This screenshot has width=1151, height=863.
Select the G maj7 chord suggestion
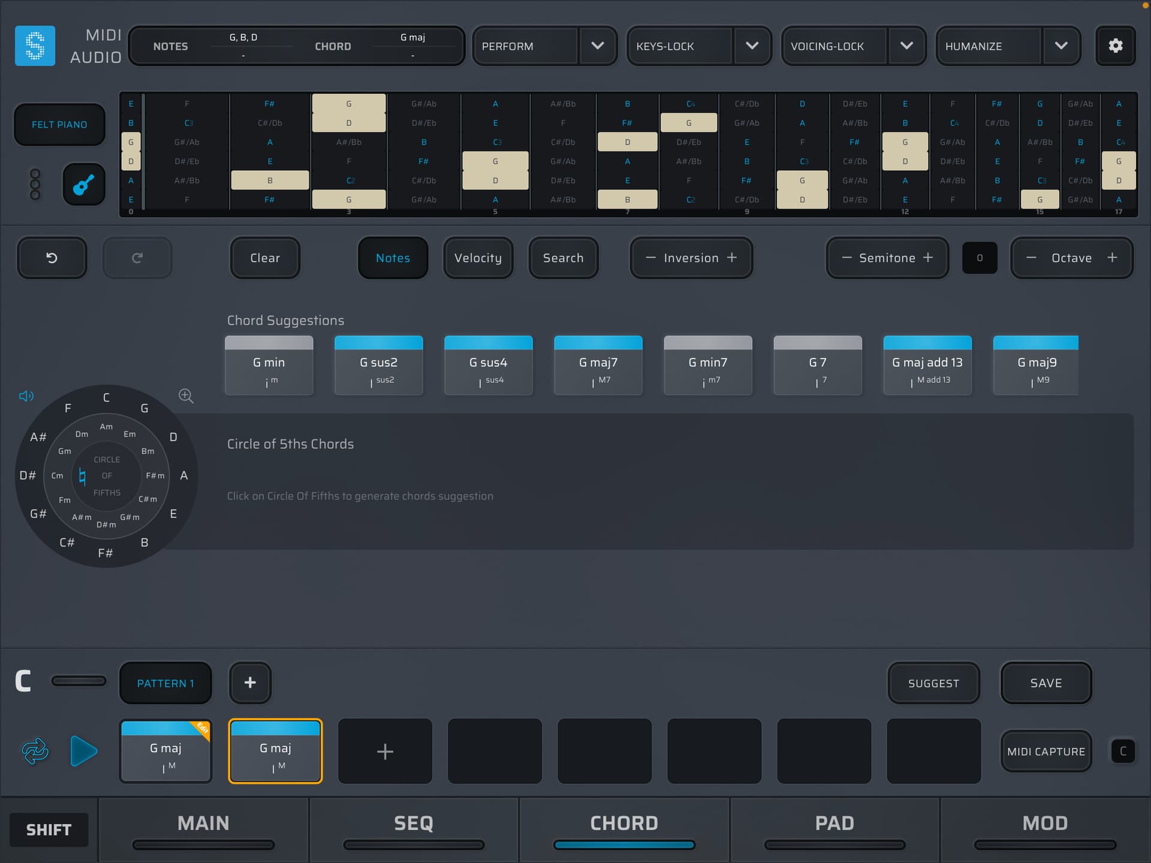[598, 366]
